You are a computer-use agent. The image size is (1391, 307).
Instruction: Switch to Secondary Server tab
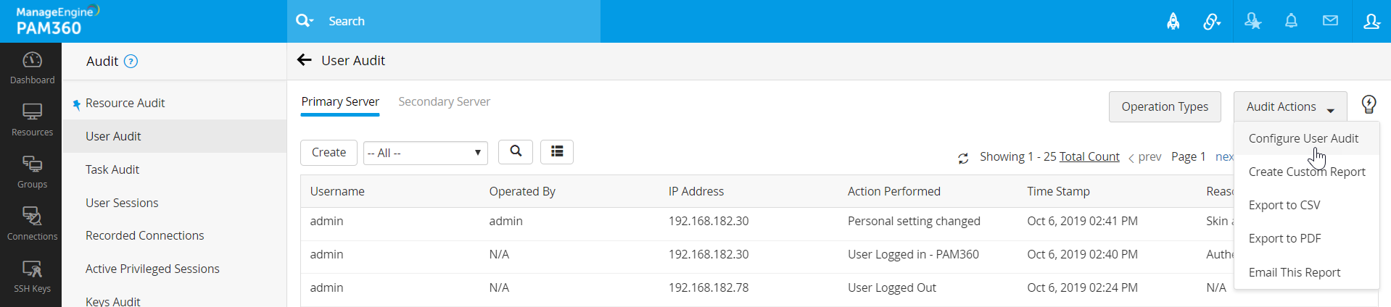444,102
